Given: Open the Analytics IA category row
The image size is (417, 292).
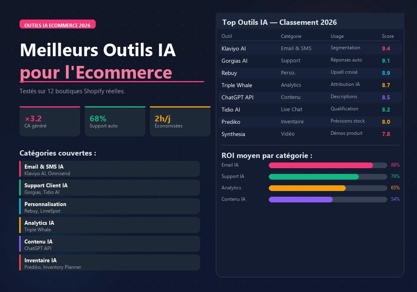Looking at the screenshot, I should [x=109, y=225].
